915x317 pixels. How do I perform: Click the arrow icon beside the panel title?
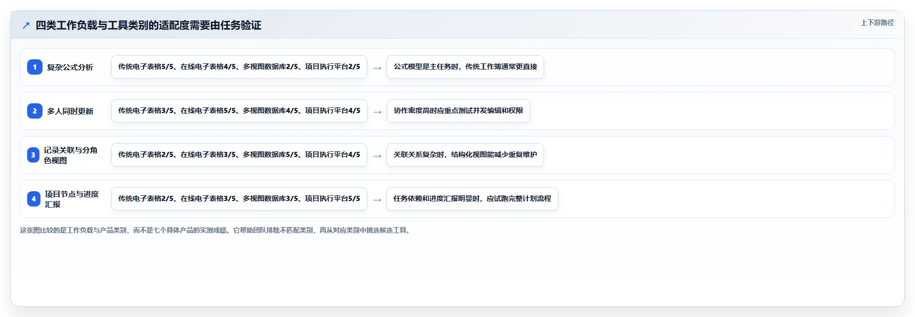coord(26,25)
